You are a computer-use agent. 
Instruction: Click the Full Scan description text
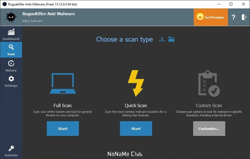[x=63, y=113]
